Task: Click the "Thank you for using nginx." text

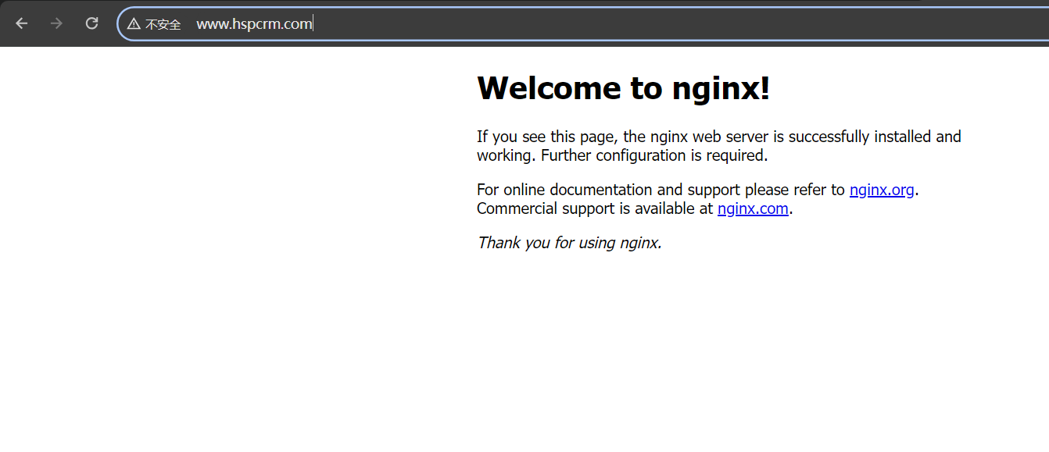Action: point(570,243)
